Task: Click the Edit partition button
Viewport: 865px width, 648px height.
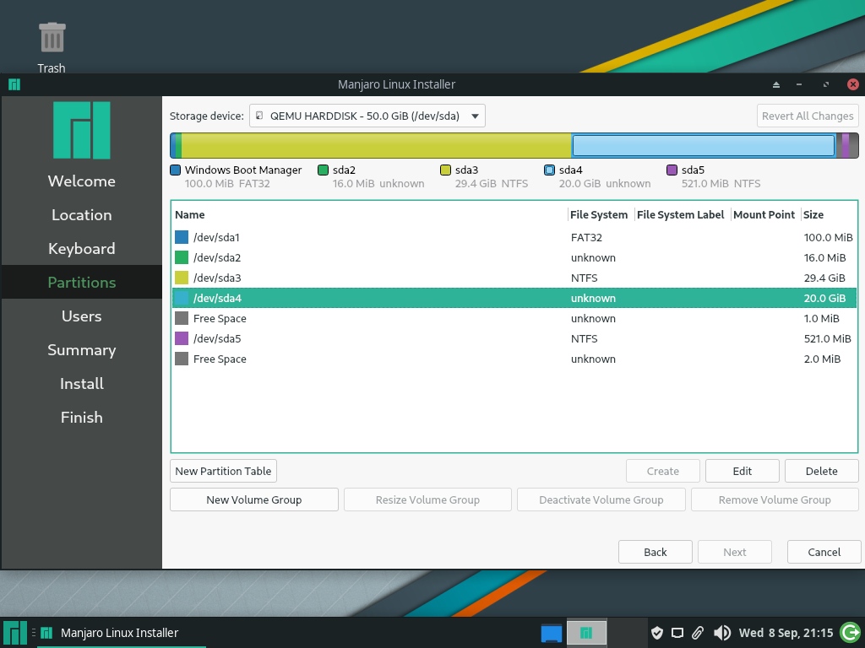Action: (x=742, y=471)
